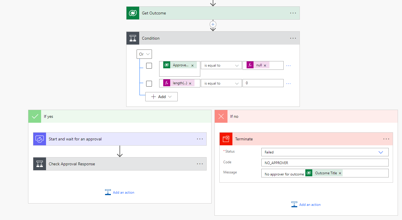Open the Terminate action ellipsis menu
This screenshot has width=402, height=220.
coord(386,139)
